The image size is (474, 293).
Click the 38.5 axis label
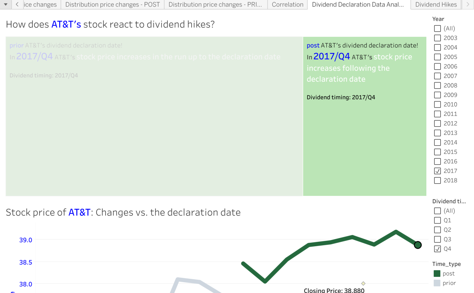(26, 262)
